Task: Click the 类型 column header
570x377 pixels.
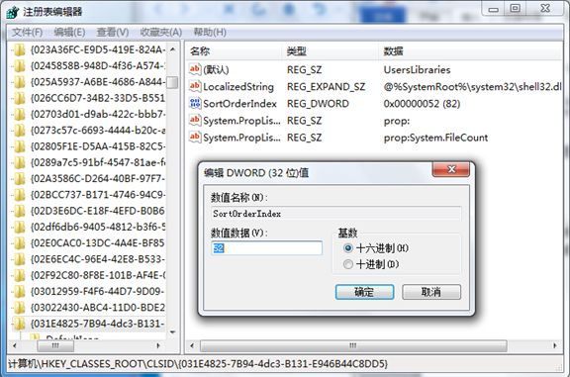Action: pos(331,51)
